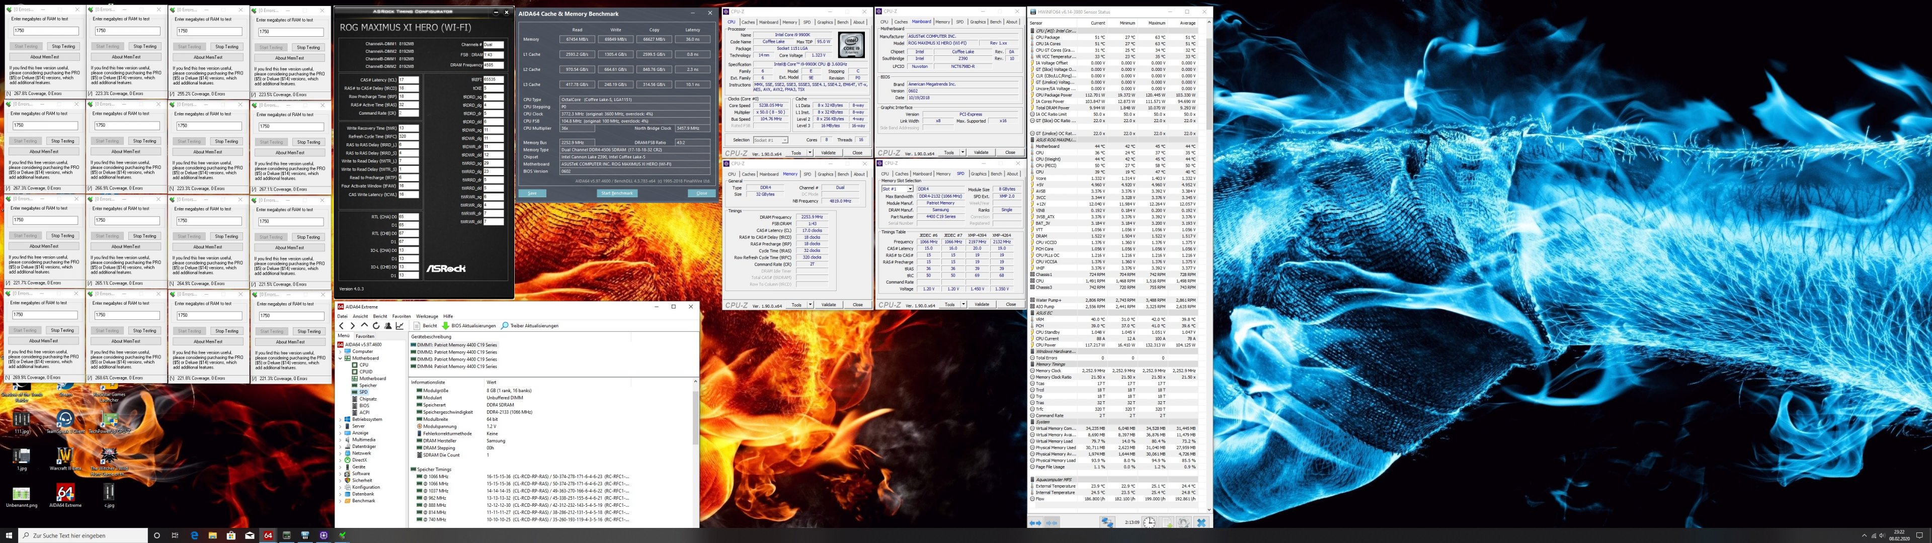Click BIOS Aktualisierungen green arrow

click(445, 325)
